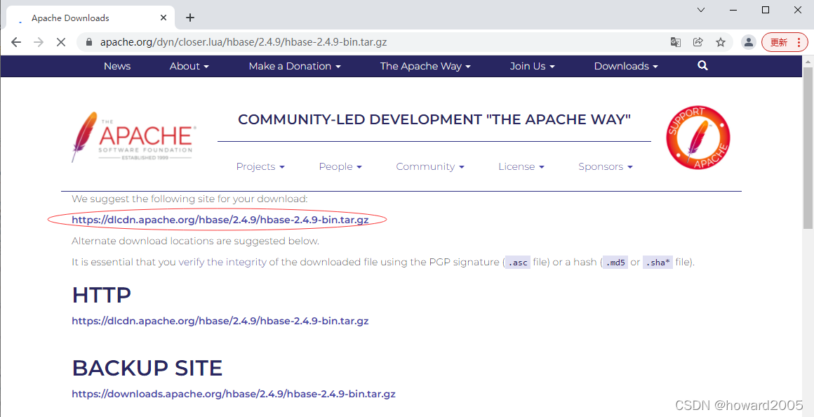
Task: Click the .md5 file label
Action: 615,263
